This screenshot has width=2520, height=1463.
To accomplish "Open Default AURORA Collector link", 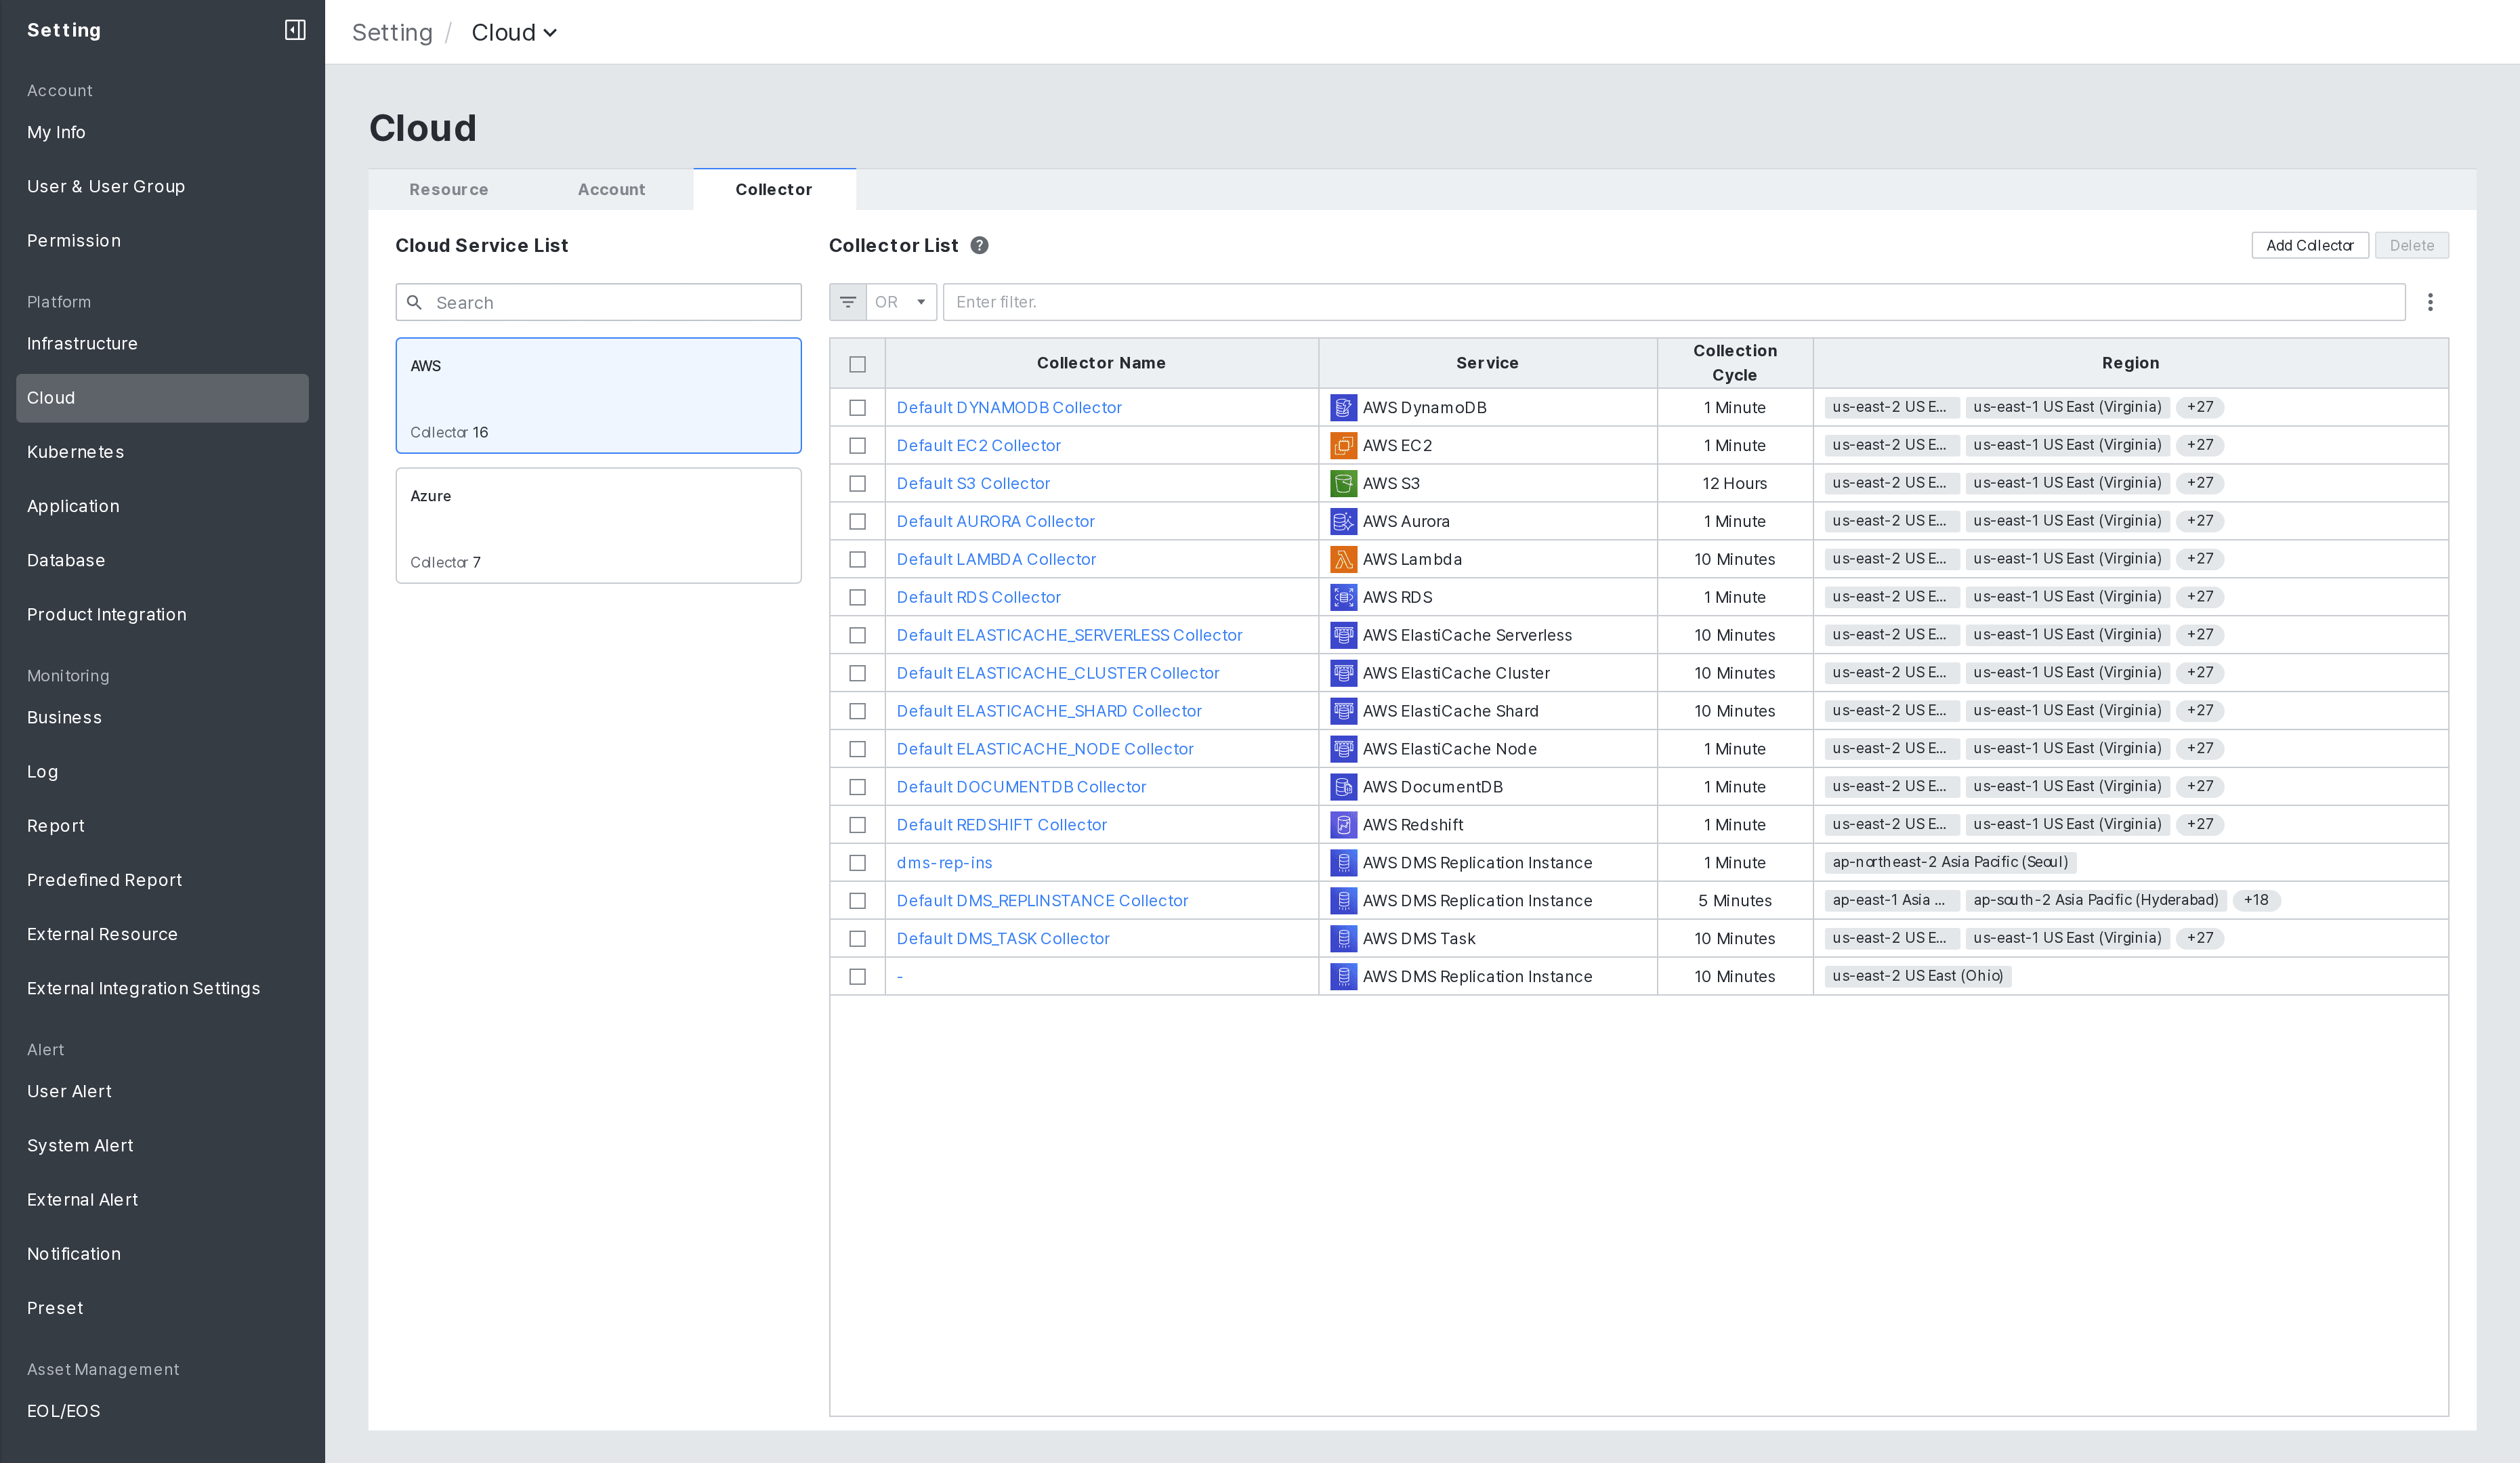I will coord(995,521).
